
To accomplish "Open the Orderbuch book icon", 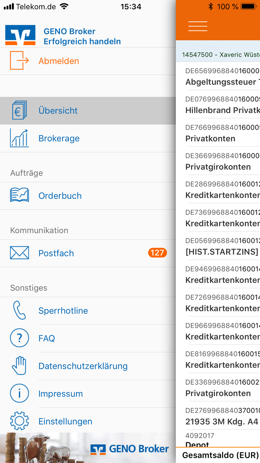I will (x=19, y=195).
